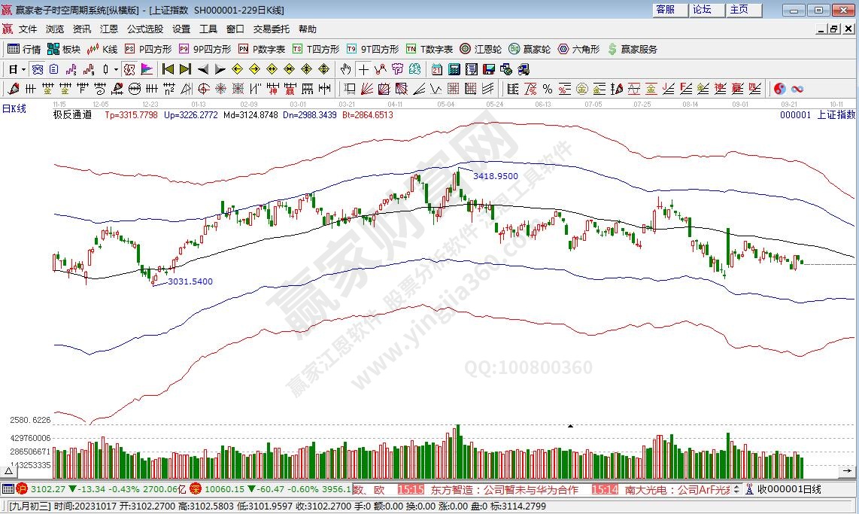Open the calendar date icon
Image resolution: width=859 pixels, height=514 pixels.
437,69
